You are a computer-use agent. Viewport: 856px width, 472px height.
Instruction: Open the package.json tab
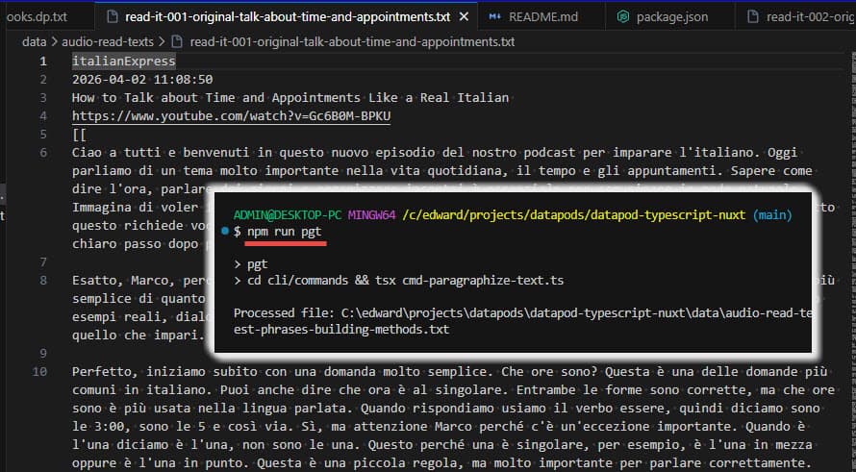point(670,17)
